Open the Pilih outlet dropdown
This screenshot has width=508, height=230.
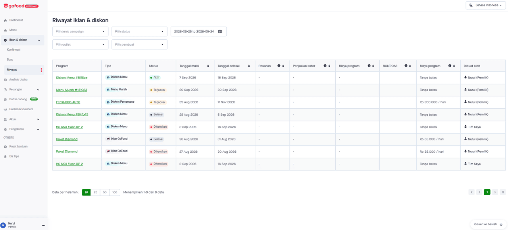tap(80, 44)
